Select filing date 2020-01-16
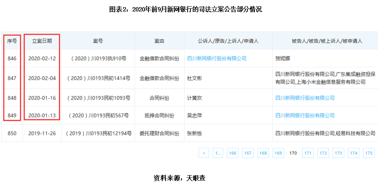This screenshot has width=378, height=193. click(x=42, y=98)
